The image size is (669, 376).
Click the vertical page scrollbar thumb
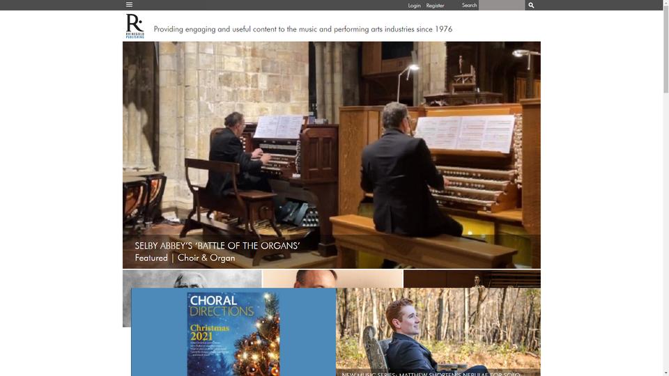tap(666, 48)
